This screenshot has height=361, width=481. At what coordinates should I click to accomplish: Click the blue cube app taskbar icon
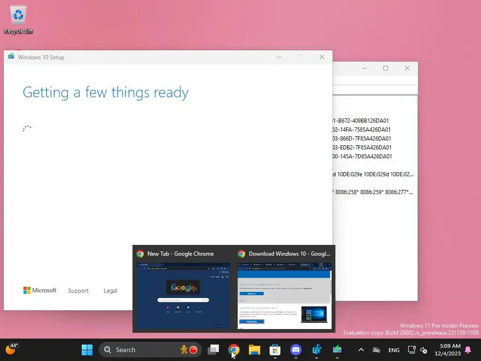tap(317, 350)
